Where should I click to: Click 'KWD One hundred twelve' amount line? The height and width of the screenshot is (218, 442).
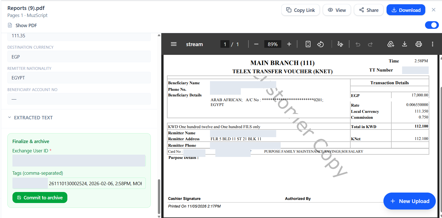coord(214,127)
